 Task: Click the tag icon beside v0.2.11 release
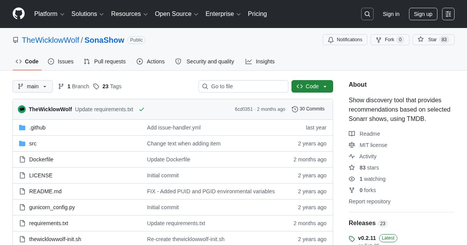(352, 239)
